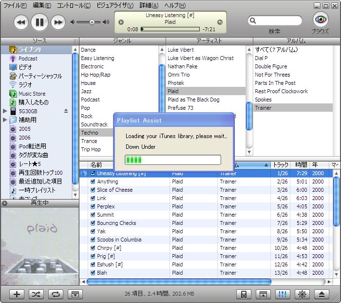This screenshot has width=341, height=303.
Task: Uncheck the Perplex track checkbox
Action: pyautogui.click(x=93, y=206)
